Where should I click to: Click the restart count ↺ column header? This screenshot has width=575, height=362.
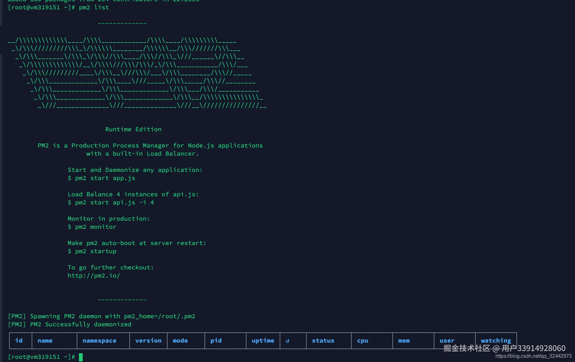tap(287, 341)
